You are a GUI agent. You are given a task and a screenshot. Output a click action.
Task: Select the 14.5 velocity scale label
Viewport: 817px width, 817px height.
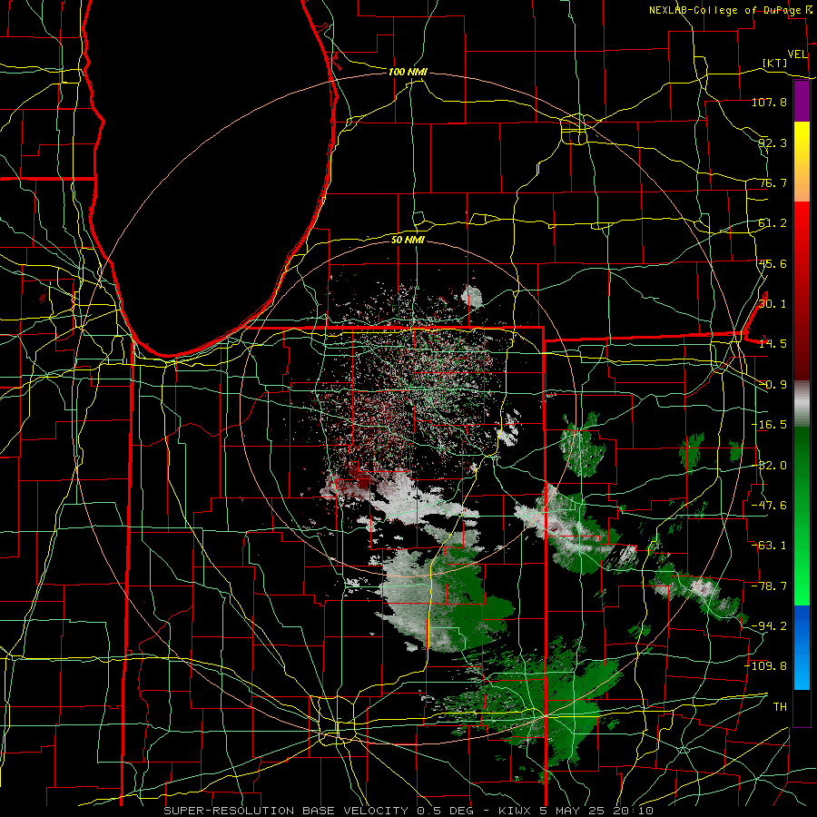click(773, 344)
